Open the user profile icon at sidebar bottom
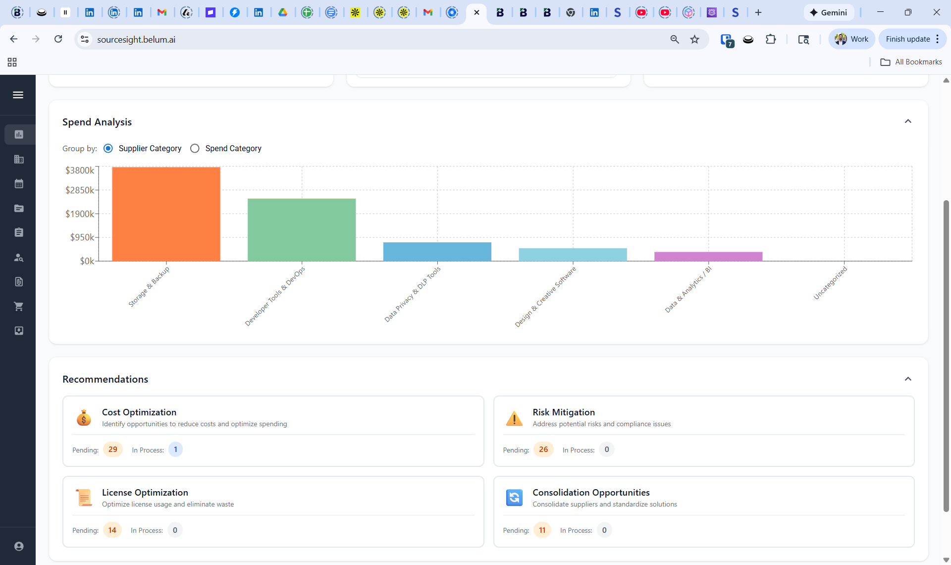 pos(18,546)
